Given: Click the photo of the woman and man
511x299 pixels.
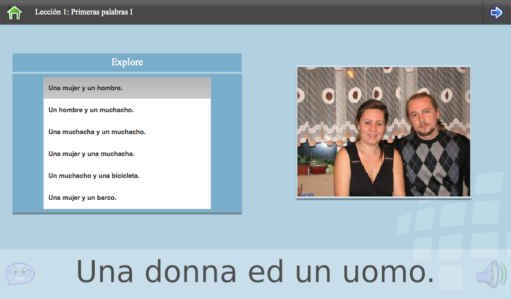Looking at the screenshot, I should tap(384, 132).
